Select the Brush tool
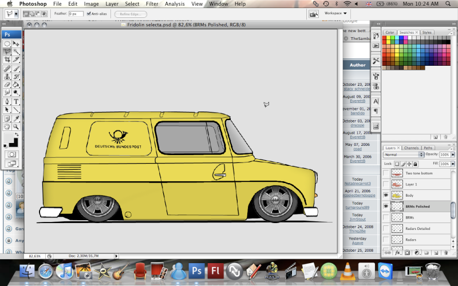 click(16, 69)
